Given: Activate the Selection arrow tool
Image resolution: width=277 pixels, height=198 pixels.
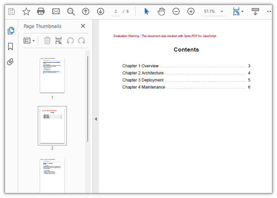Looking at the screenshot, I should tap(146, 11).
